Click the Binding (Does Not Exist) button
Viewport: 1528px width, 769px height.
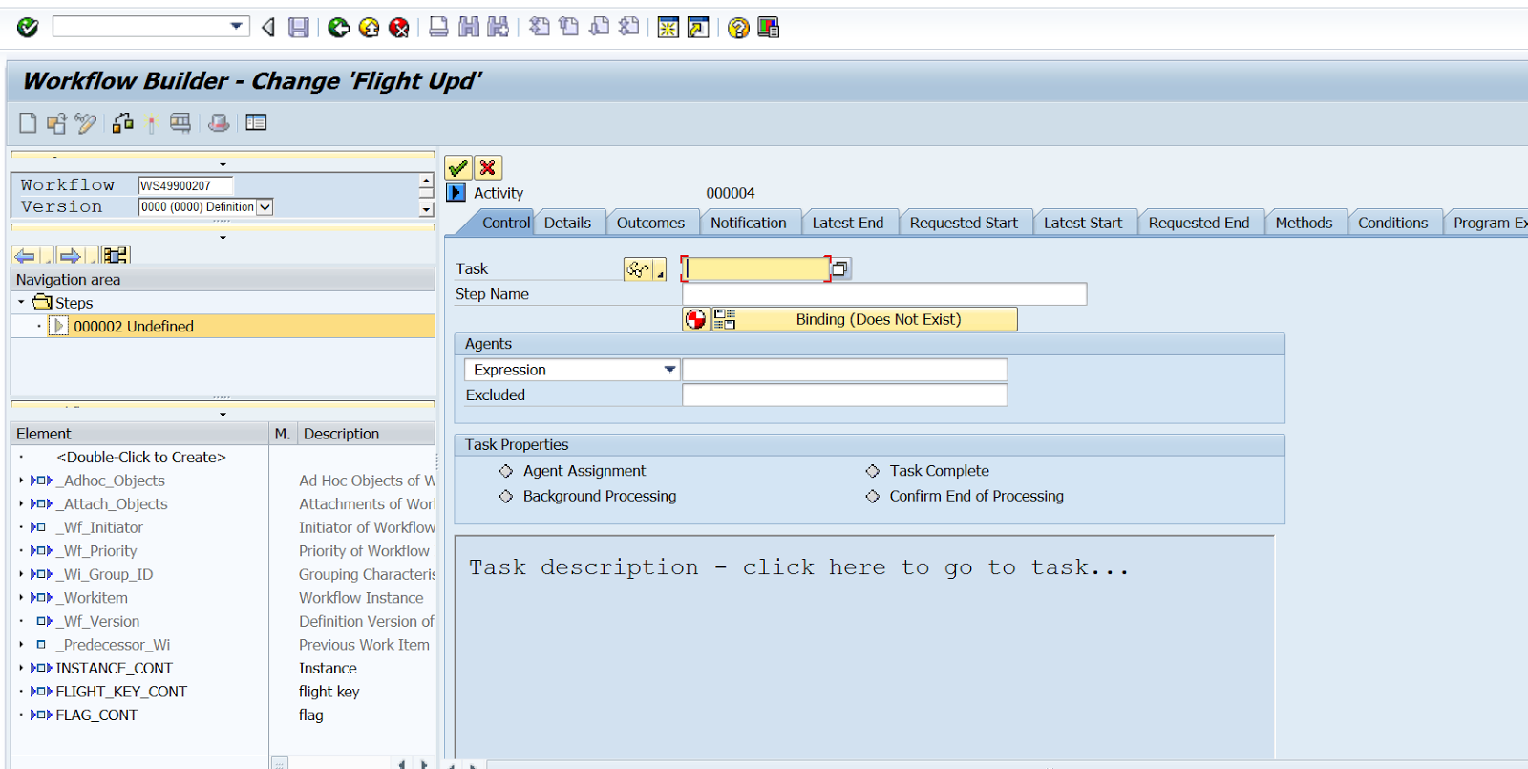(877, 319)
